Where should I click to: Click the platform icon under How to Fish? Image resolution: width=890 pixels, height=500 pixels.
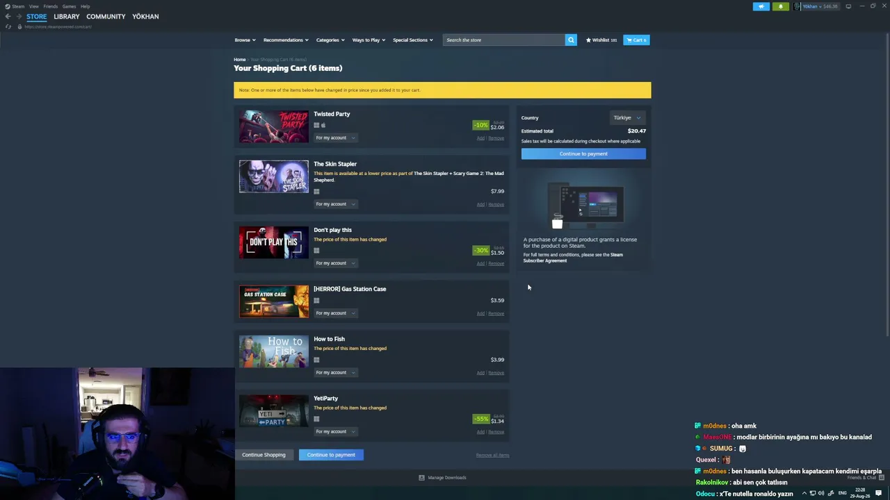316,360
